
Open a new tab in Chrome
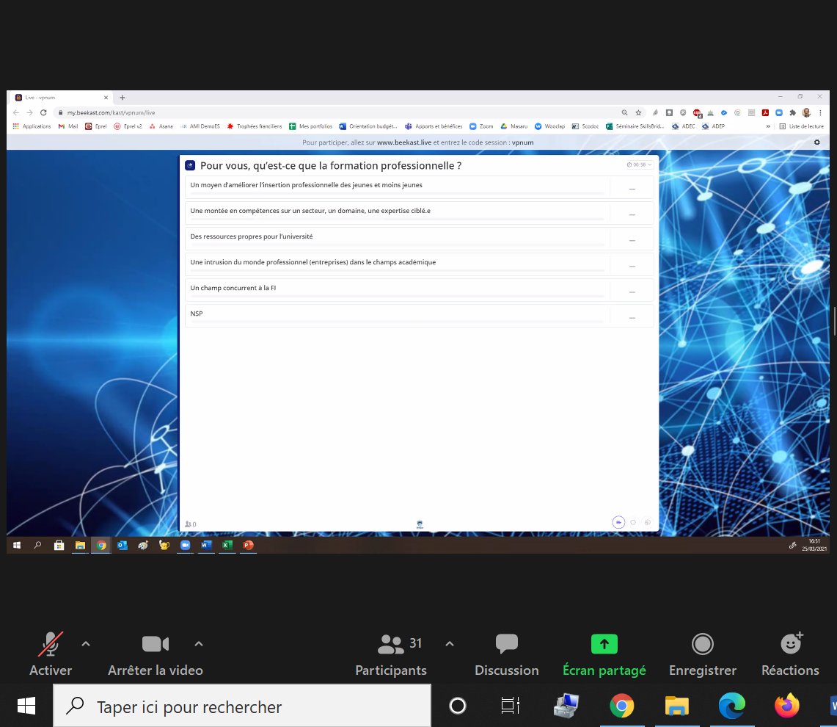(x=123, y=97)
